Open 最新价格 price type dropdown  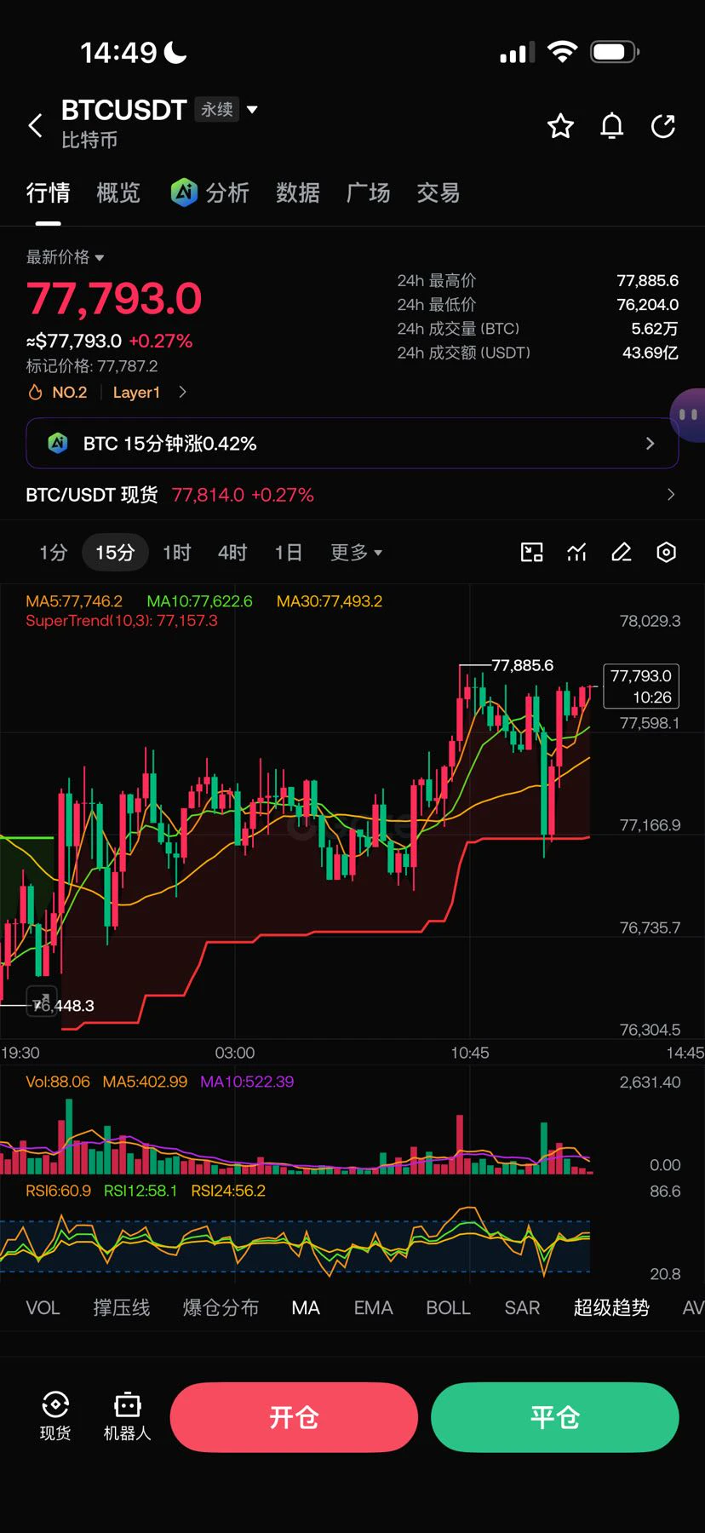pyautogui.click(x=65, y=257)
